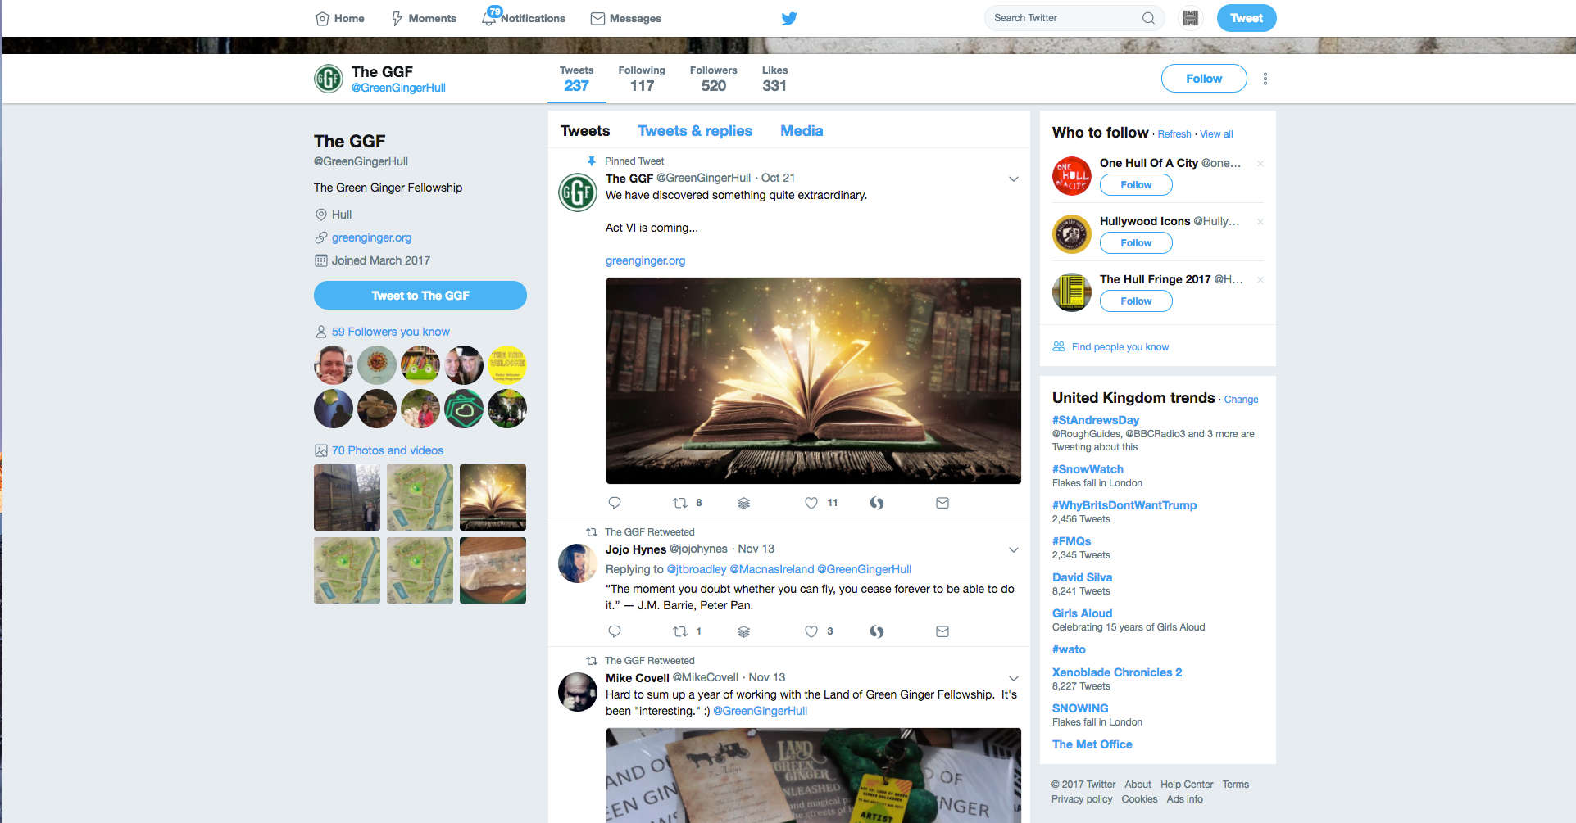The height and width of the screenshot is (823, 1576).
Task: Follow The Hull Fringe 2017
Action: point(1135,301)
